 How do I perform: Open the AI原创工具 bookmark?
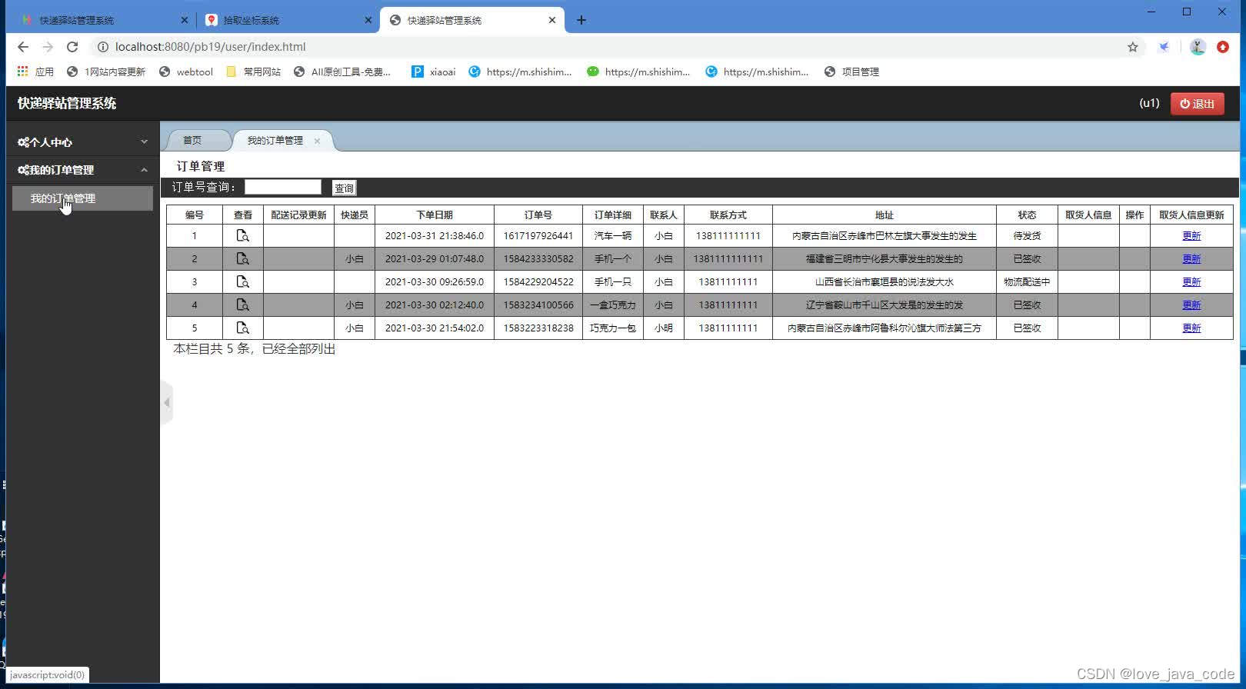pos(342,72)
